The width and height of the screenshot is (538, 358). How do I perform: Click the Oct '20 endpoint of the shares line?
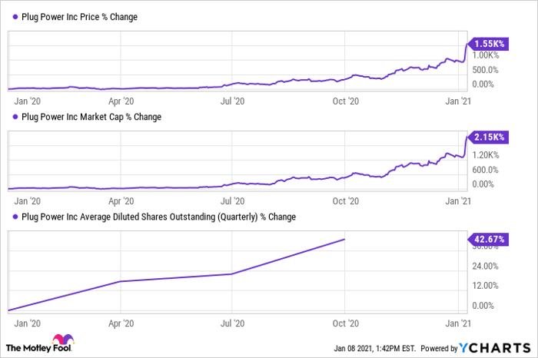(345, 240)
